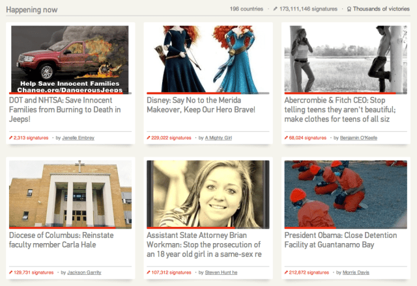The height and width of the screenshot is (286, 417).
Task: Visit author Morris Davis's profile
Action: [356, 272]
